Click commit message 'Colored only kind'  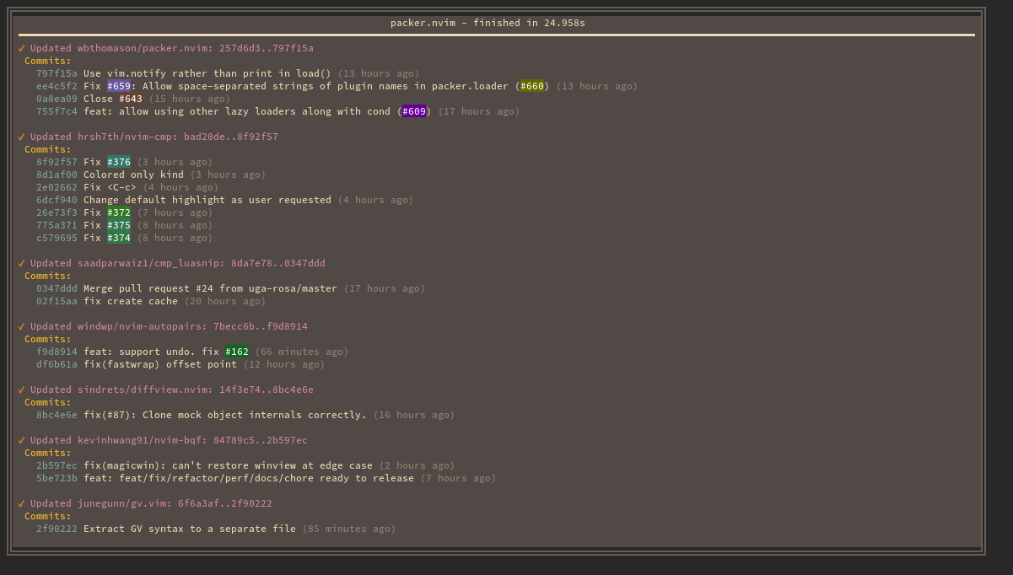(x=133, y=175)
